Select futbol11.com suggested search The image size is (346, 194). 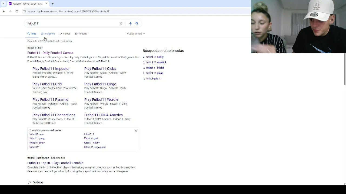pos(36,134)
